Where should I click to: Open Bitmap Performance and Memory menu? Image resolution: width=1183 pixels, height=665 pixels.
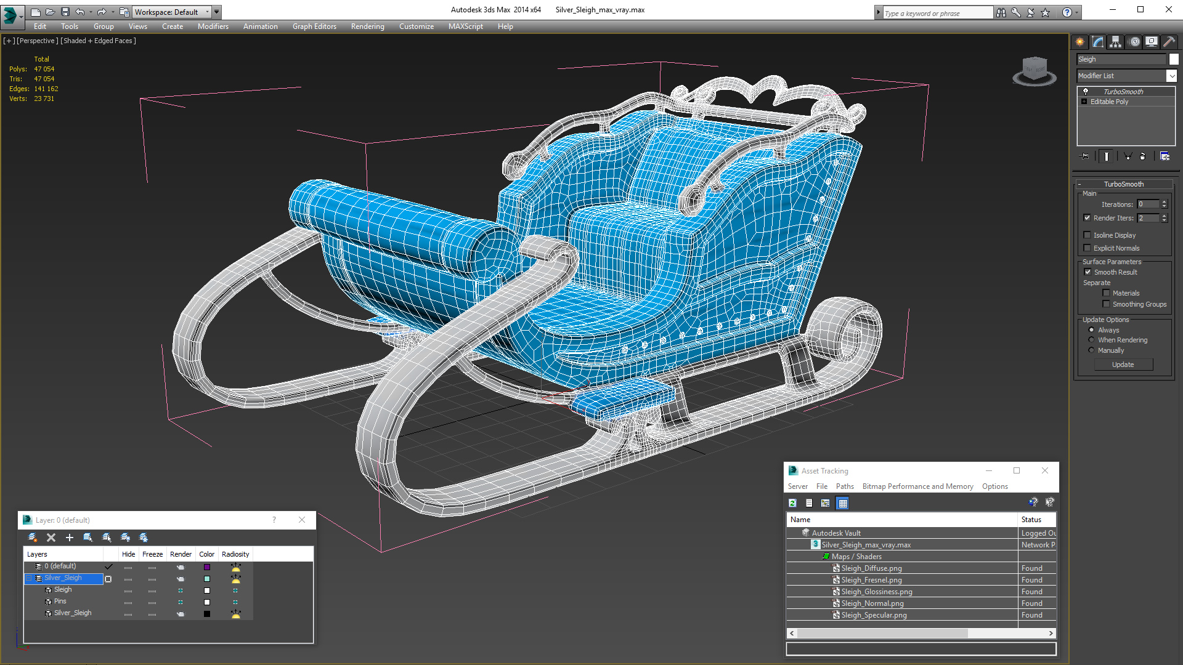[917, 486]
